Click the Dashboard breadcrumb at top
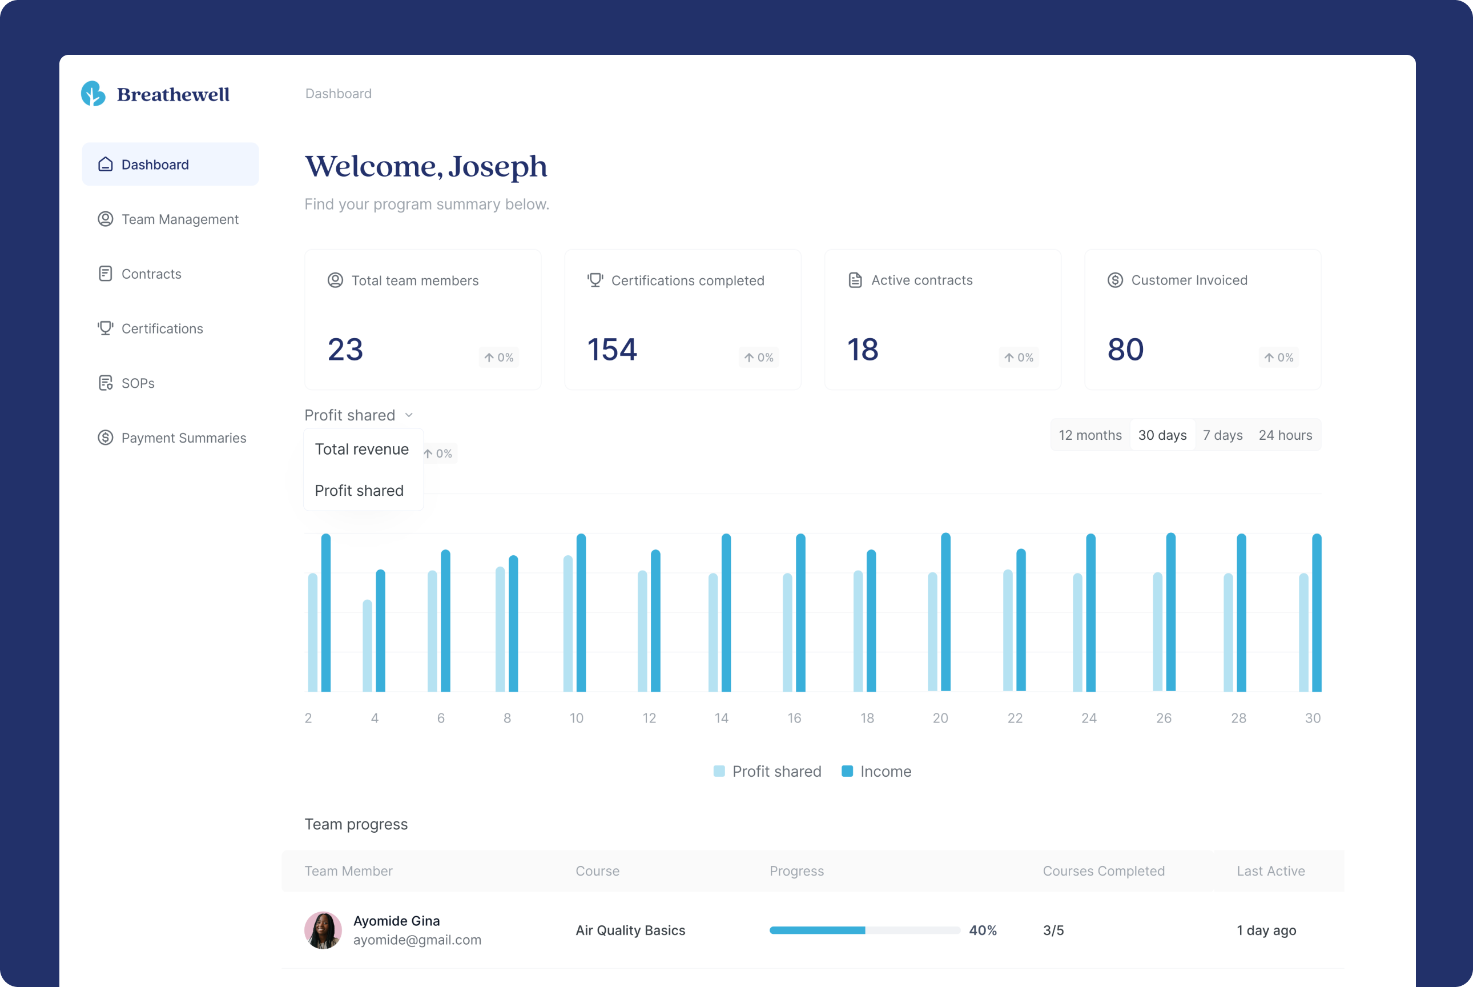The width and height of the screenshot is (1473, 987). (x=339, y=93)
